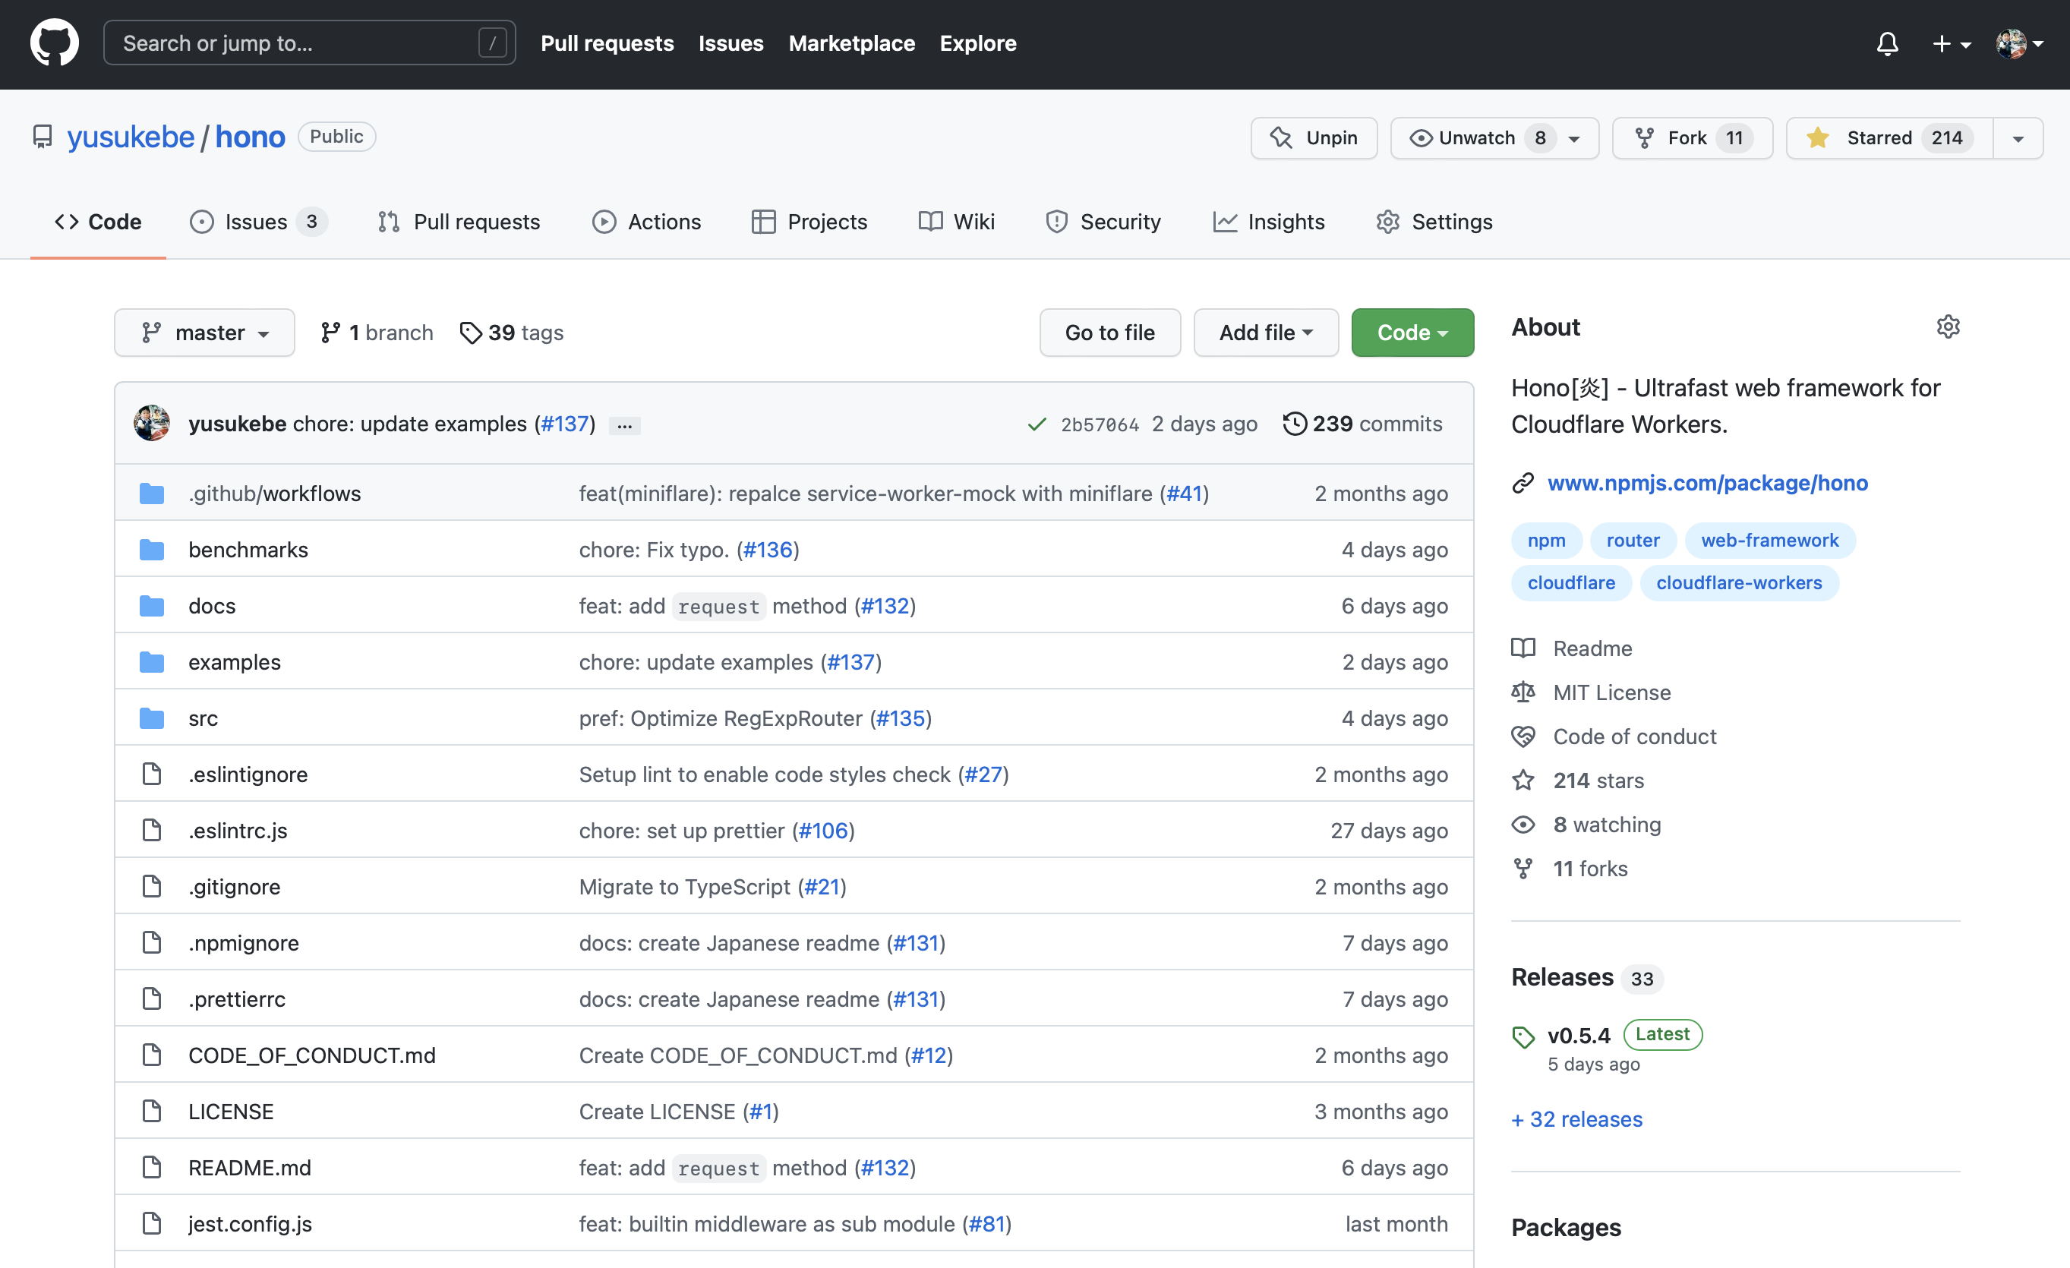Click the .eslintignore file icon
The width and height of the screenshot is (2070, 1268).
(151, 774)
